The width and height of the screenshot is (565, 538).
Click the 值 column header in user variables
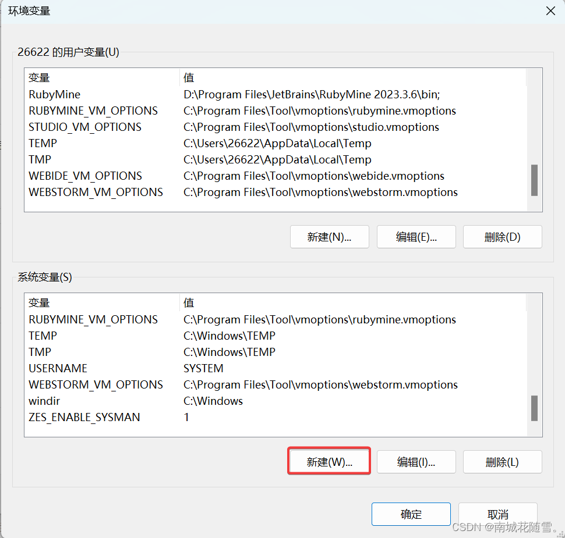pyautogui.click(x=353, y=78)
